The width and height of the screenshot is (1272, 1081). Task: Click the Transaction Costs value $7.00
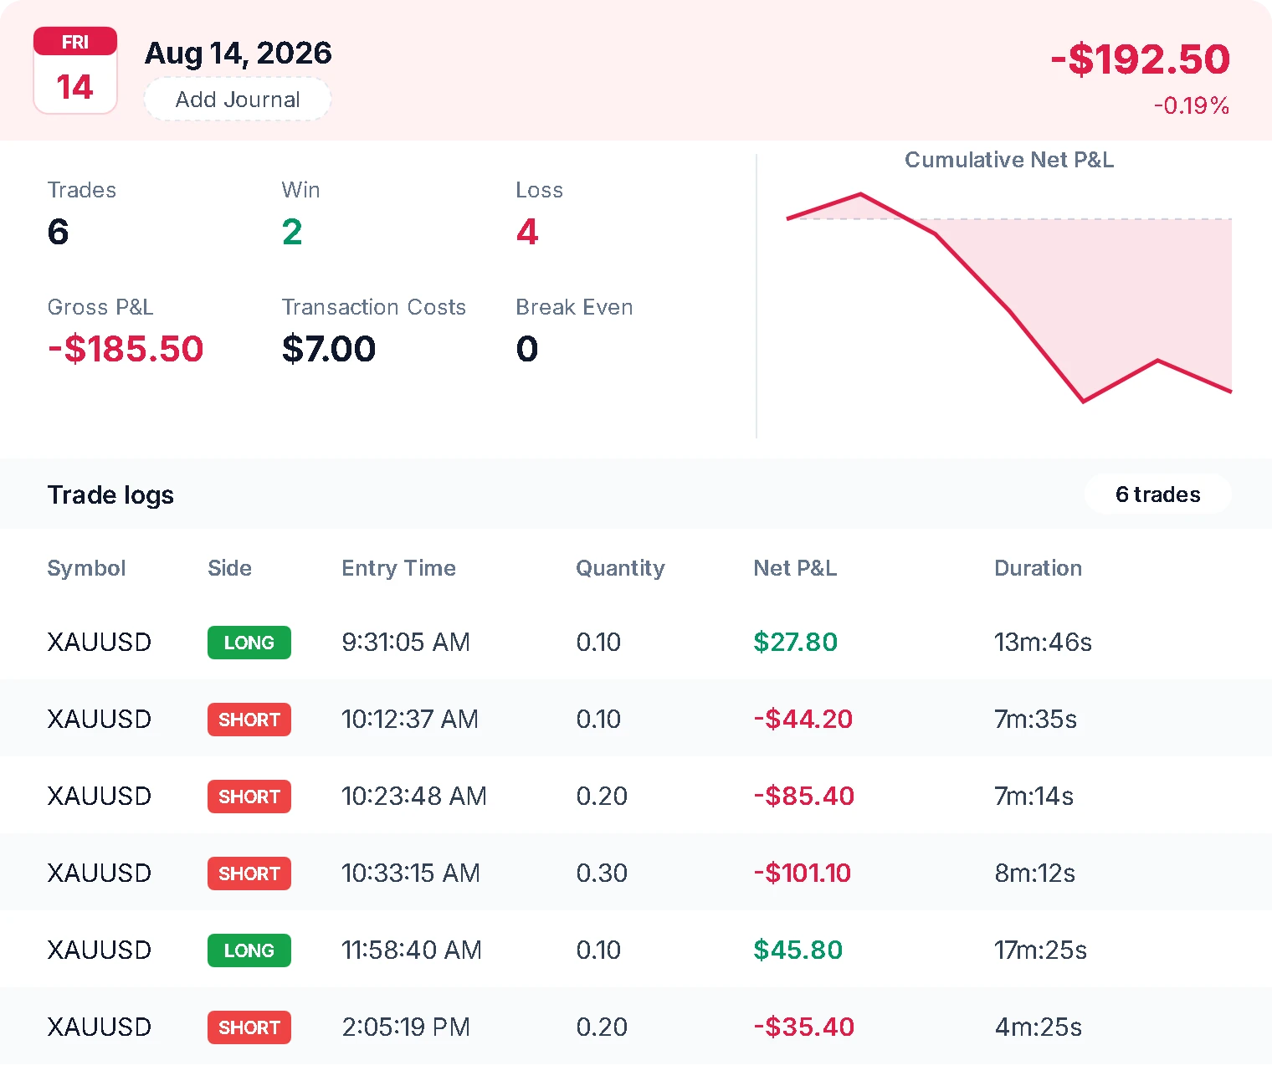(329, 349)
